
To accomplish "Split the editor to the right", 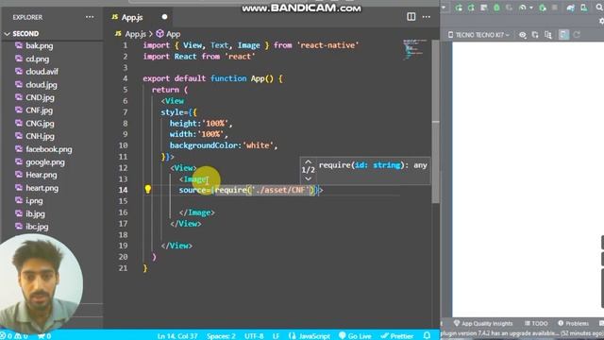I will click(411, 17).
